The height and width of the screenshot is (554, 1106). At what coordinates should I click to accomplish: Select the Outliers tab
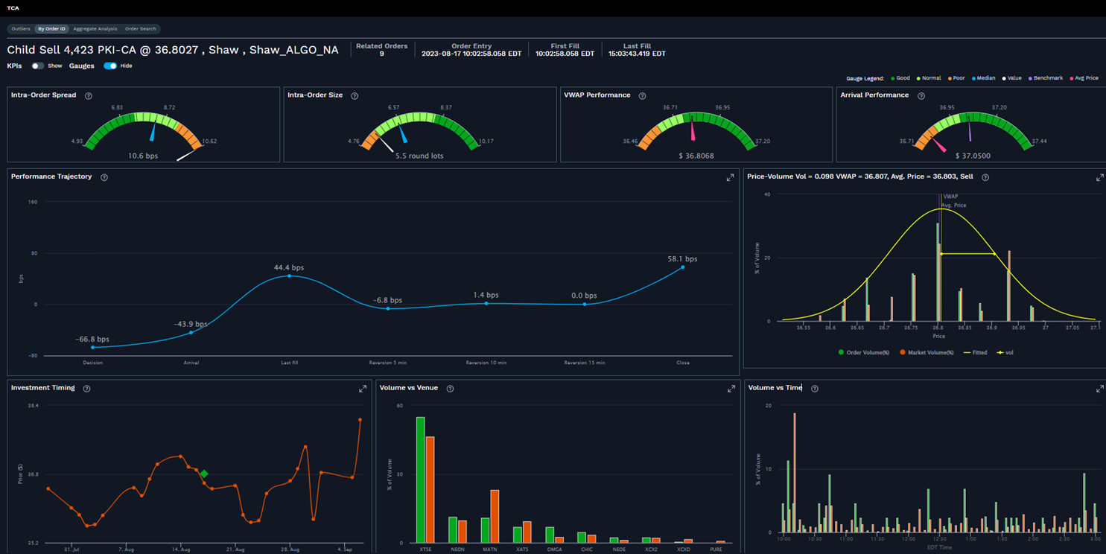click(x=20, y=28)
